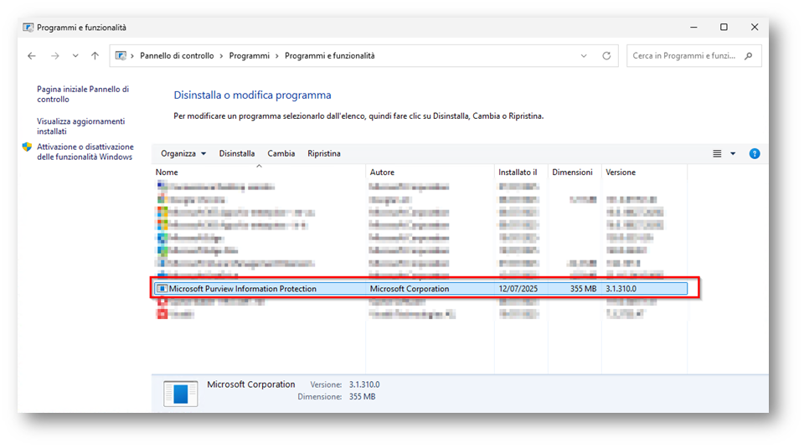Open 'Attivazione o disattivazione delle funzionalità Windows'

[85, 152]
